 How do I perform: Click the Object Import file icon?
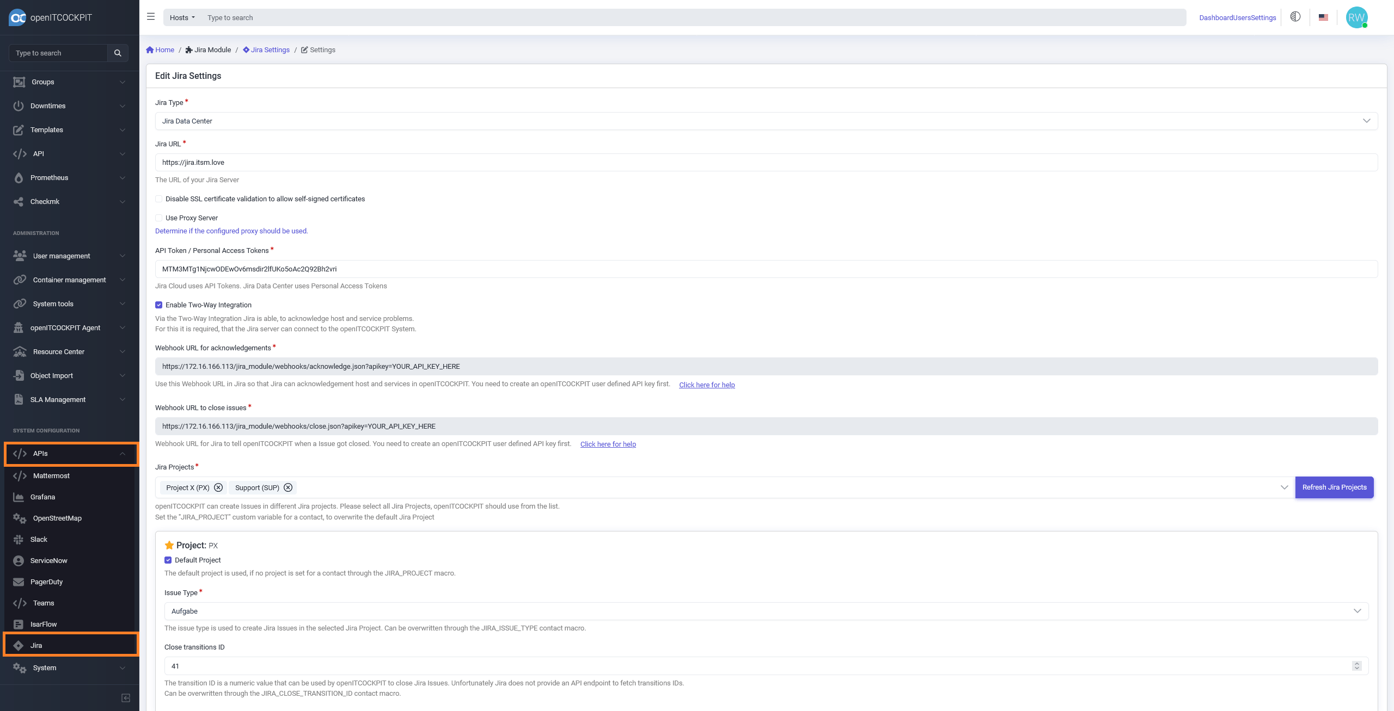click(x=19, y=375)
